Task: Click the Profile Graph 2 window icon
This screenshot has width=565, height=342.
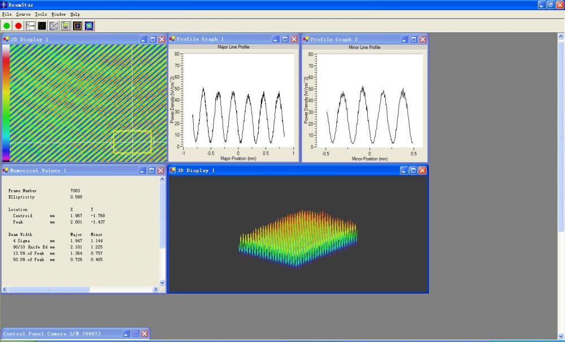Action: [x=306, y=40]
